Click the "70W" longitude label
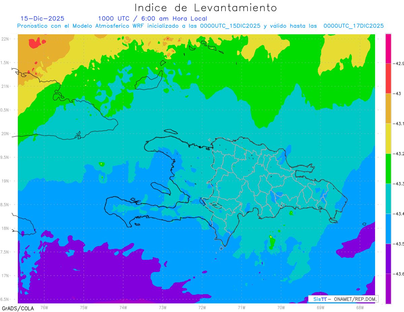Viewport: 404px width, 312px height. coord(281,308)
